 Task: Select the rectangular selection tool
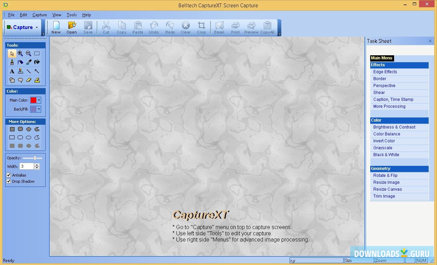pyautogui.click(x=37, y=53)
